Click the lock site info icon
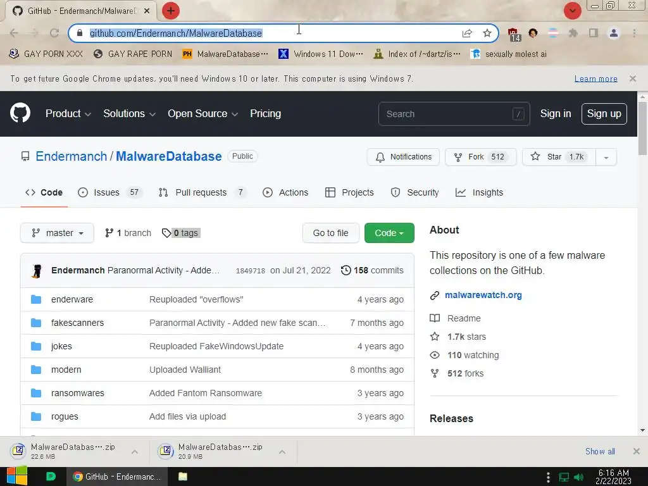Screen dimensions: 648x486 (80, 33)
